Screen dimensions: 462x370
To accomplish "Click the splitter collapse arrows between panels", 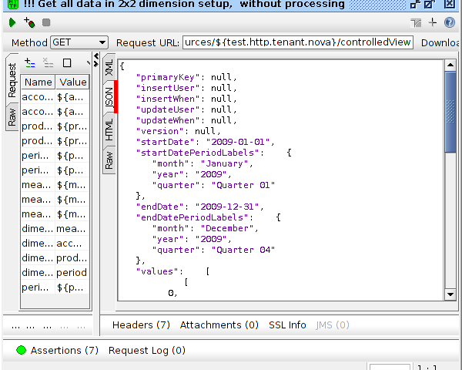I will 96,60.
